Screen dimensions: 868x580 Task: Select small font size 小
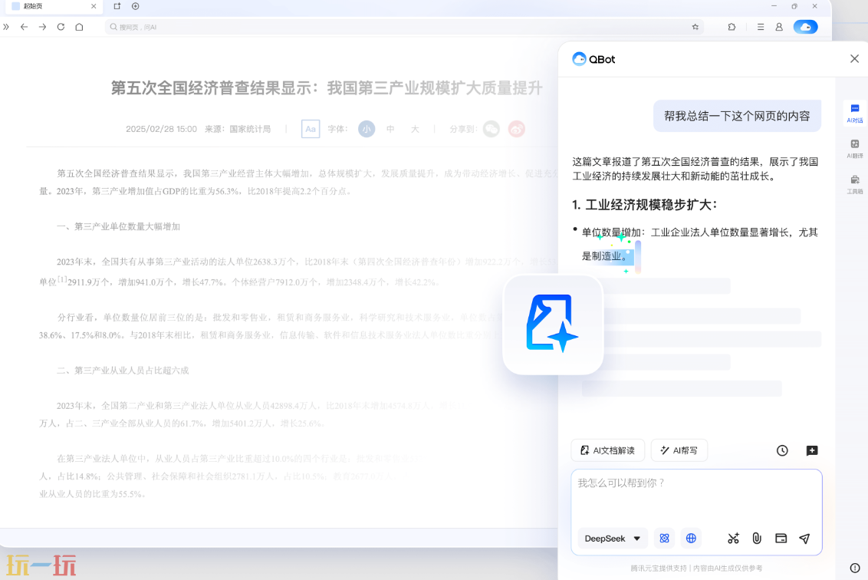367,129
